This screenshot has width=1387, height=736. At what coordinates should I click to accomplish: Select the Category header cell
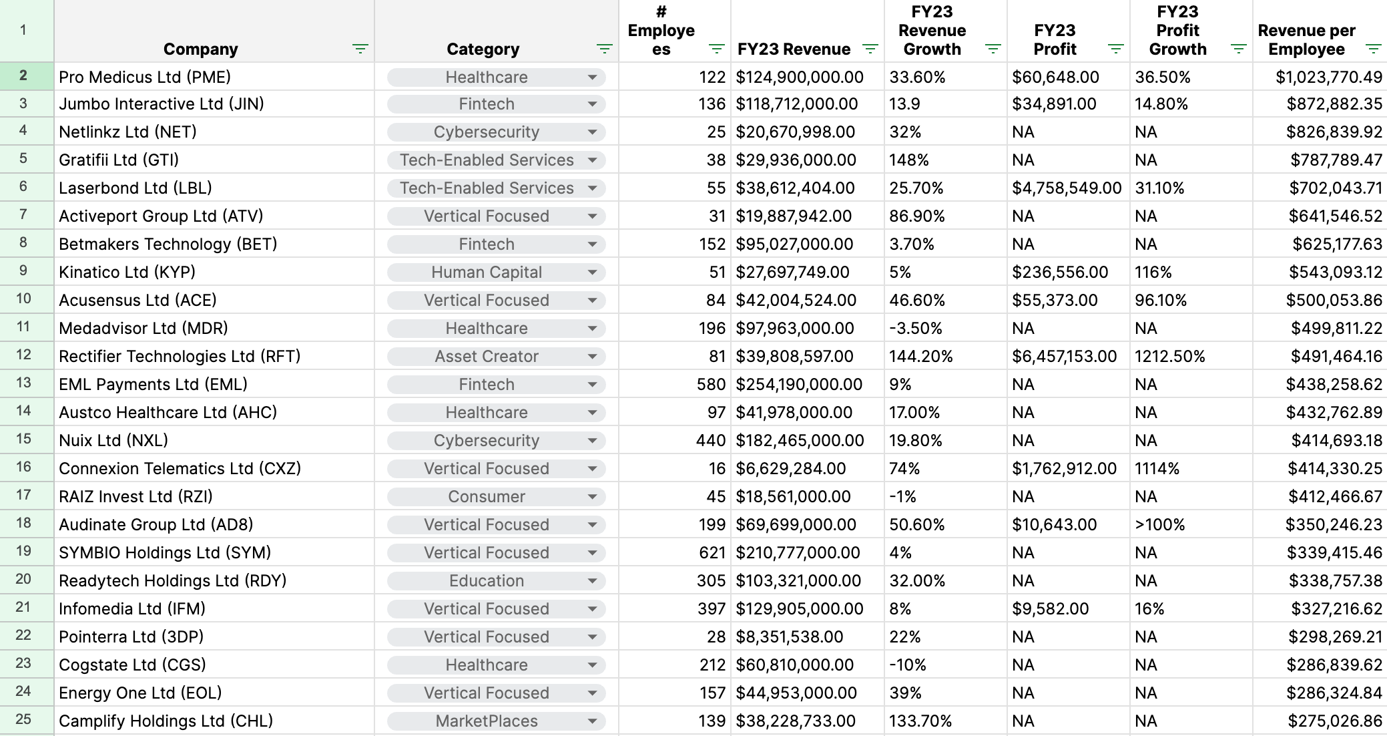coord(497,31)
